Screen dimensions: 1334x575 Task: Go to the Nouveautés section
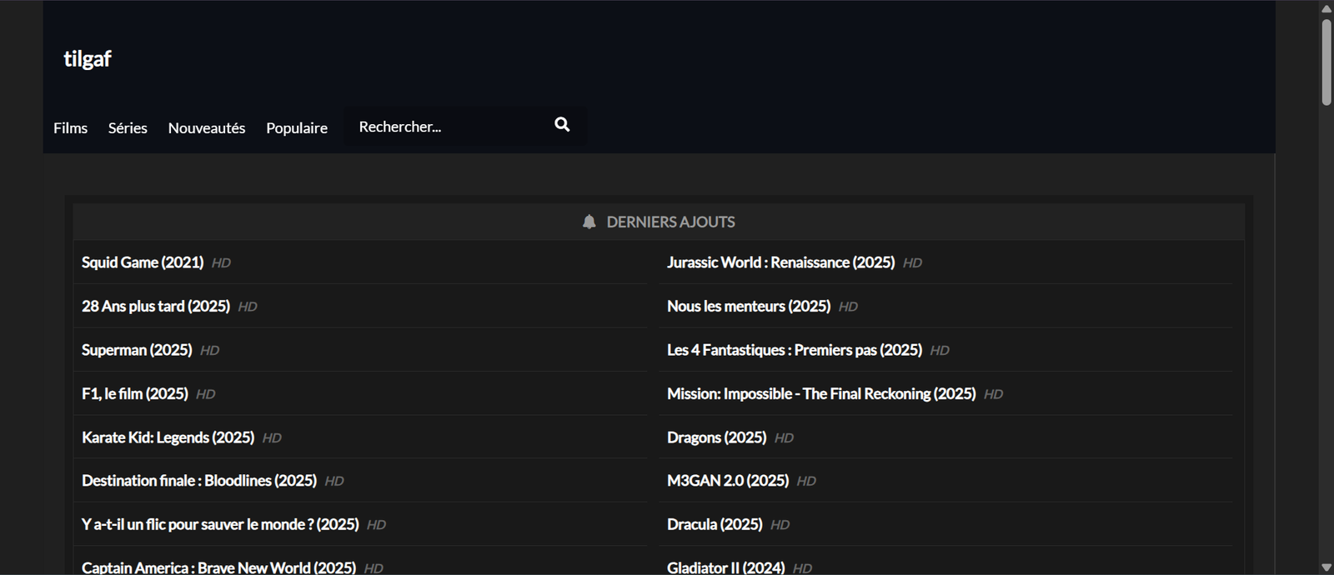[x=207, y=128]
